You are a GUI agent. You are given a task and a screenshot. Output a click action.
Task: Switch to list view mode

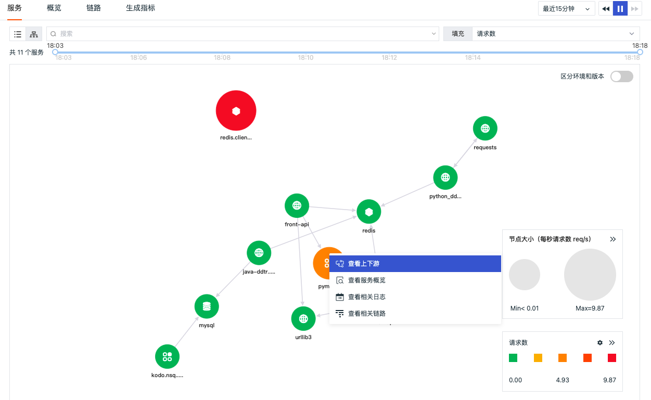pyautogui.click(x=18, y=34)
